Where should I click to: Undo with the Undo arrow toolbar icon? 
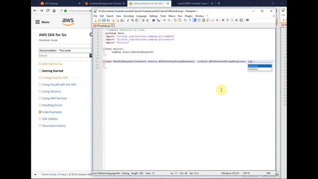click(x=143, y=20)
